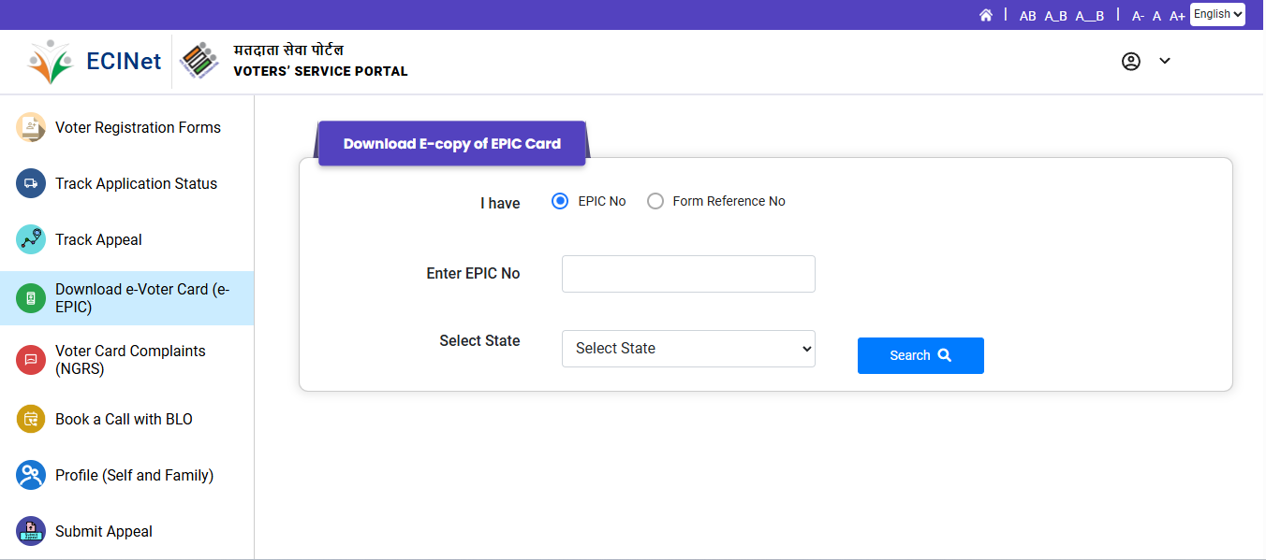Click inside the Enter EPIC No field
1266x560 pixels.
pyautogui.click(x=688, y=273)
